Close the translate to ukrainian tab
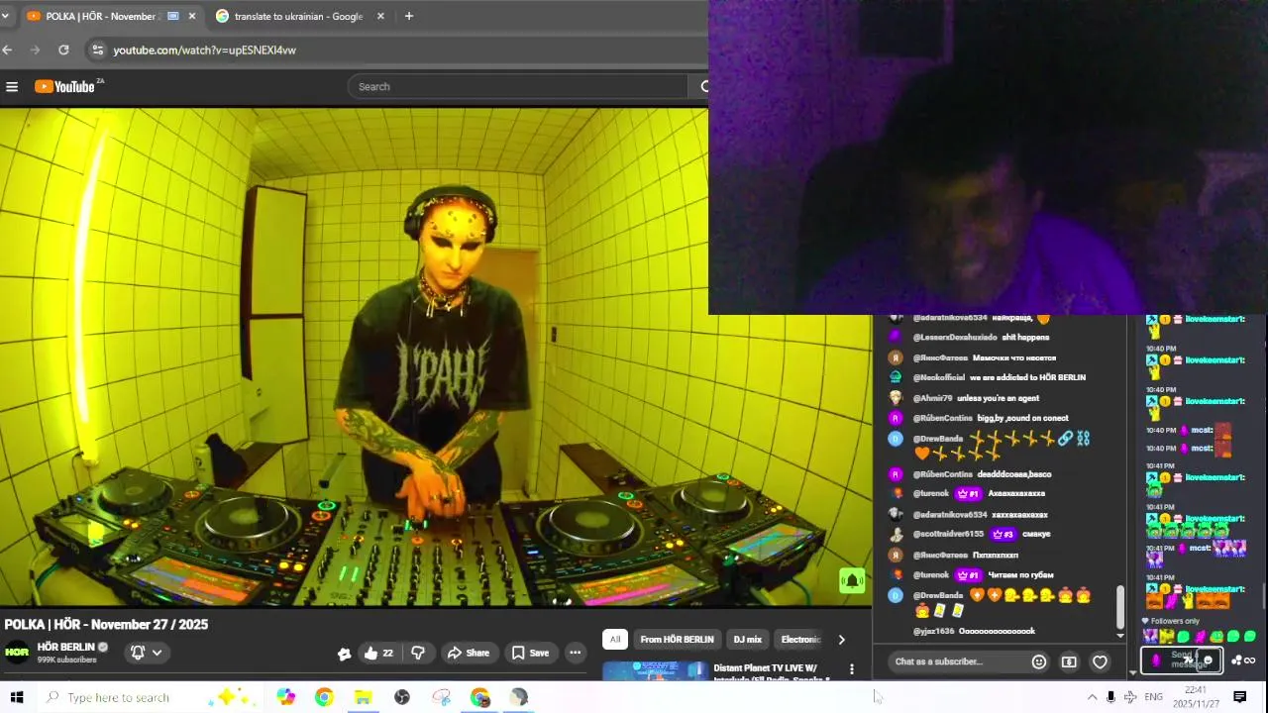 coord(380,16)
